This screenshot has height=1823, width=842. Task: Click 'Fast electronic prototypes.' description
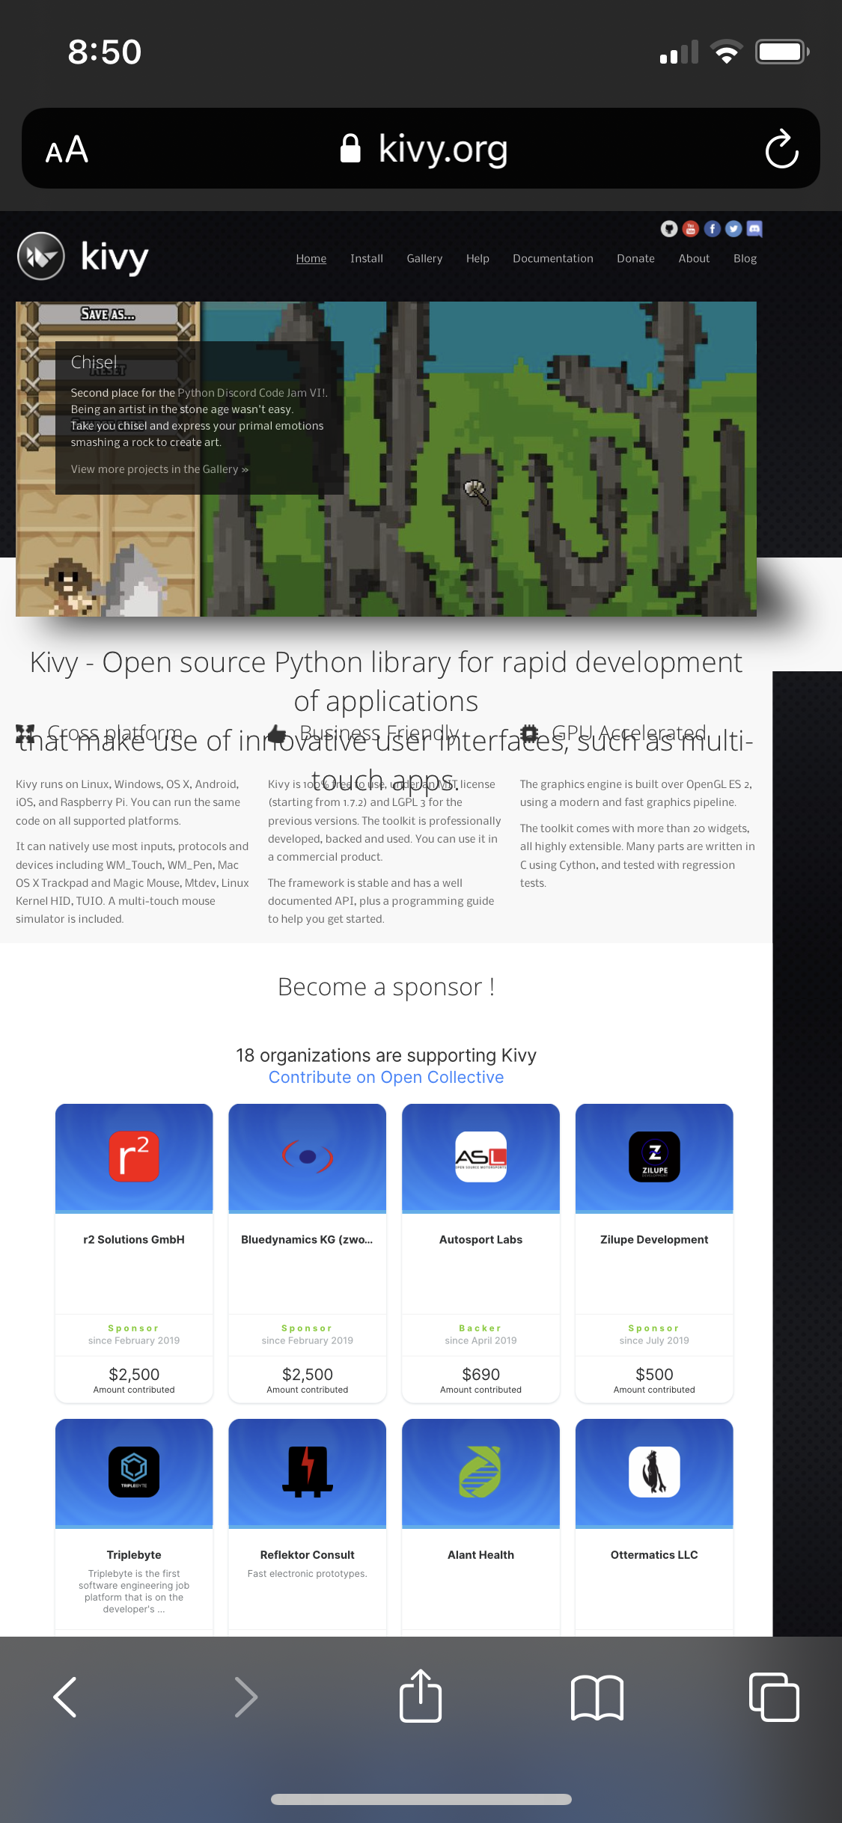[x=308, y=1574]
